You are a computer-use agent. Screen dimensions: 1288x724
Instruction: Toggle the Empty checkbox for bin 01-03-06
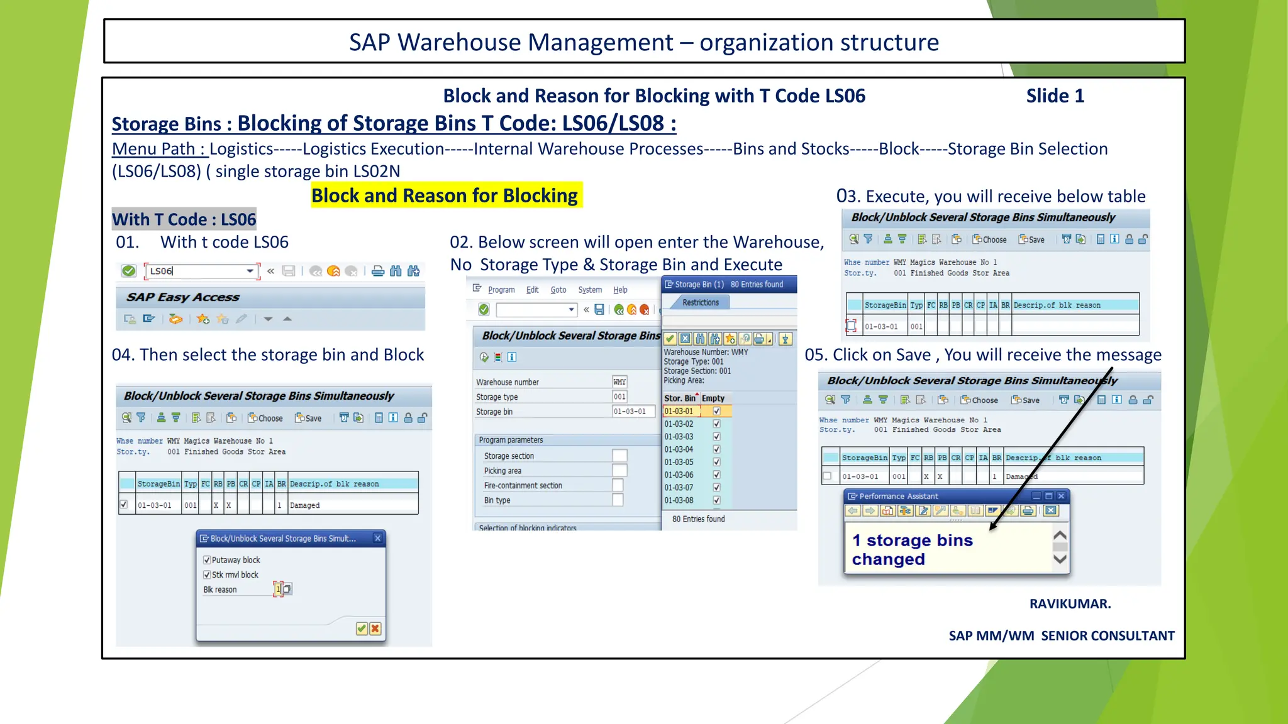pos(716,474)
